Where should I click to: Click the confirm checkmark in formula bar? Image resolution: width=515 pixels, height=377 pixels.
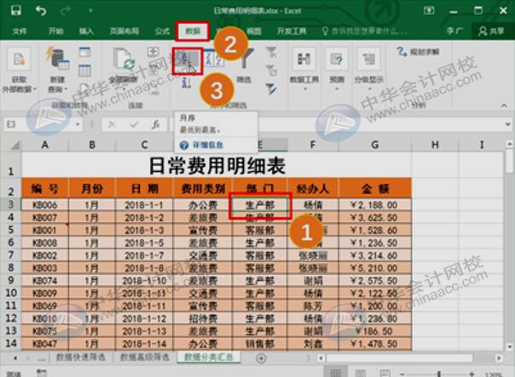[134, 124]
